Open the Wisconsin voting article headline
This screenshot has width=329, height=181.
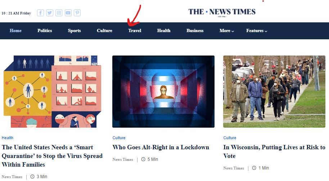(274, 151)
